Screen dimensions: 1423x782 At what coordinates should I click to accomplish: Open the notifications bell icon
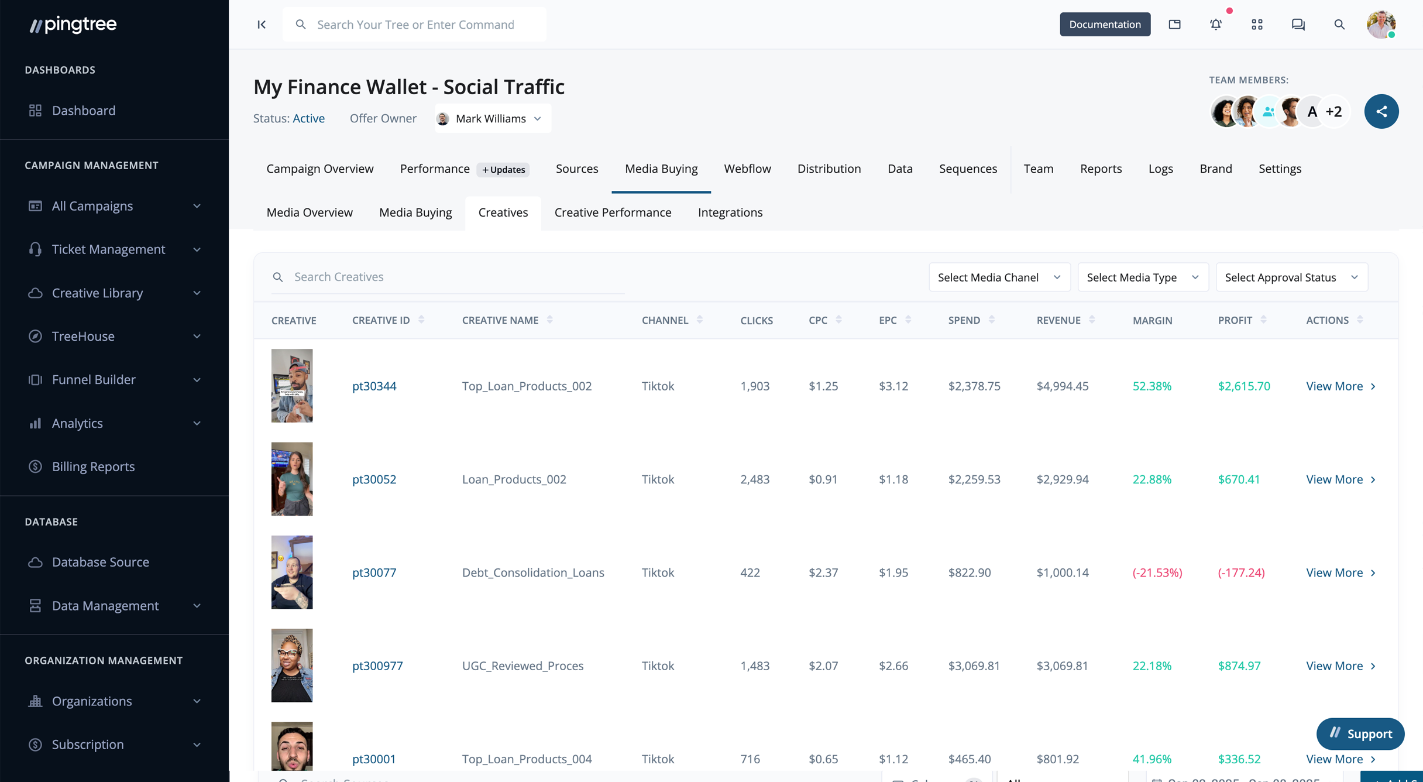pos(1216,25)
